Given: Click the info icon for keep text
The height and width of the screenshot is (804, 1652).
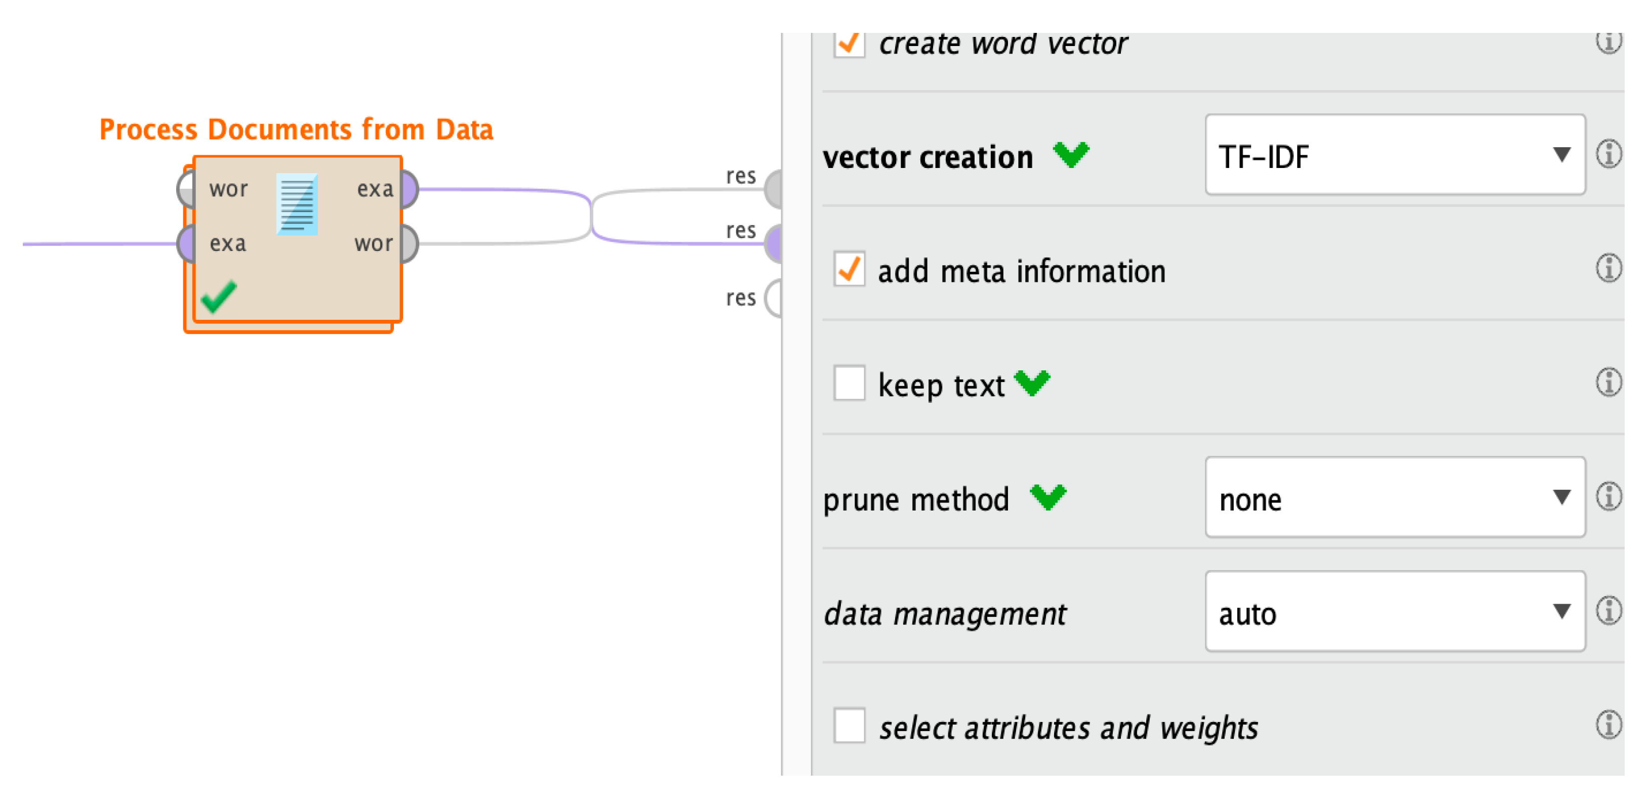Looking at the screenshot, I should 1608,383.
